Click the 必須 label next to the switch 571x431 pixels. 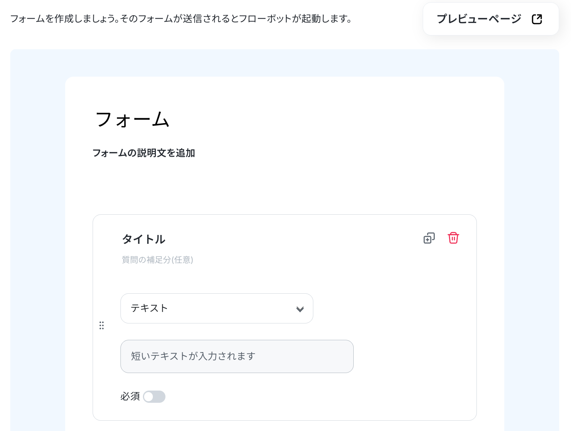tap(130, 397)
